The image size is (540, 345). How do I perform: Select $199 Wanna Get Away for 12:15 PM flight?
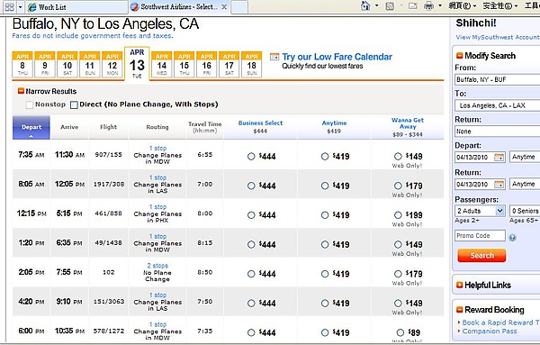(398, 215)
